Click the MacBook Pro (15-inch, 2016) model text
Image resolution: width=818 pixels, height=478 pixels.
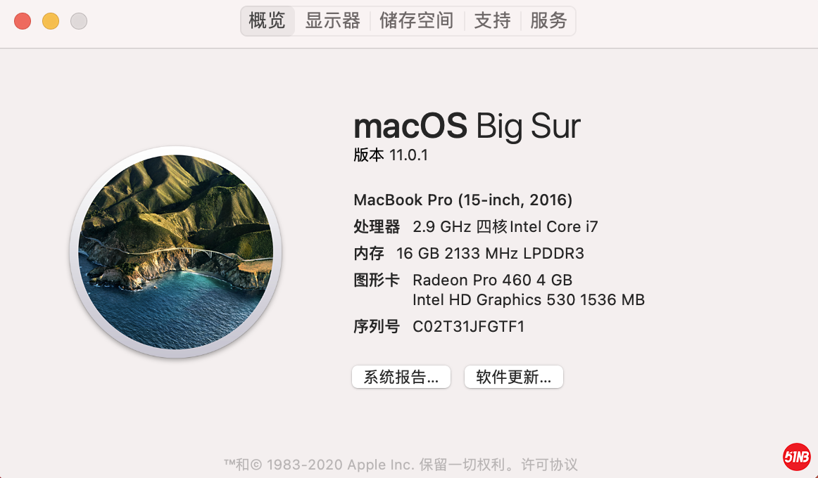click(463, 200)
